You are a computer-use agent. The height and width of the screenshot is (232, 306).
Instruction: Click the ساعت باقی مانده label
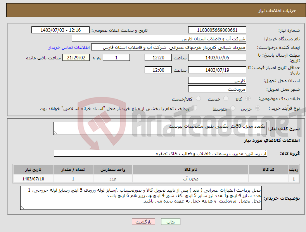click(x=43, y=58)
